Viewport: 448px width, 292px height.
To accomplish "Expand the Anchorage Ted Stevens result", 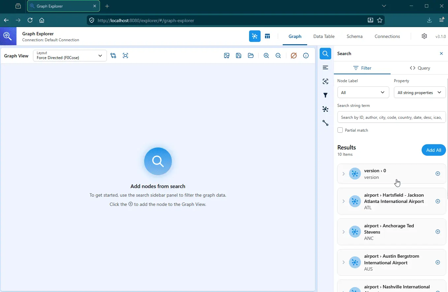I will pyautogui.click(x=343, y=232).
